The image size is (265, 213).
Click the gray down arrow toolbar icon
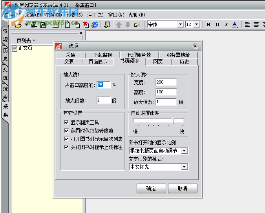128,25
